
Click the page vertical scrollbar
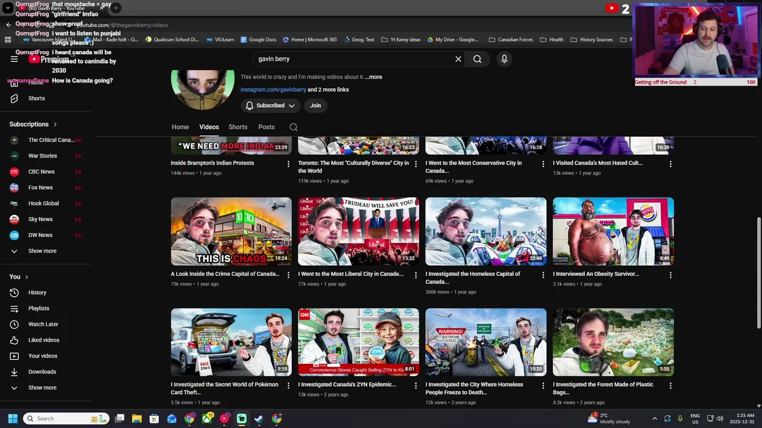pyautogui.click(x=758, y=272)
